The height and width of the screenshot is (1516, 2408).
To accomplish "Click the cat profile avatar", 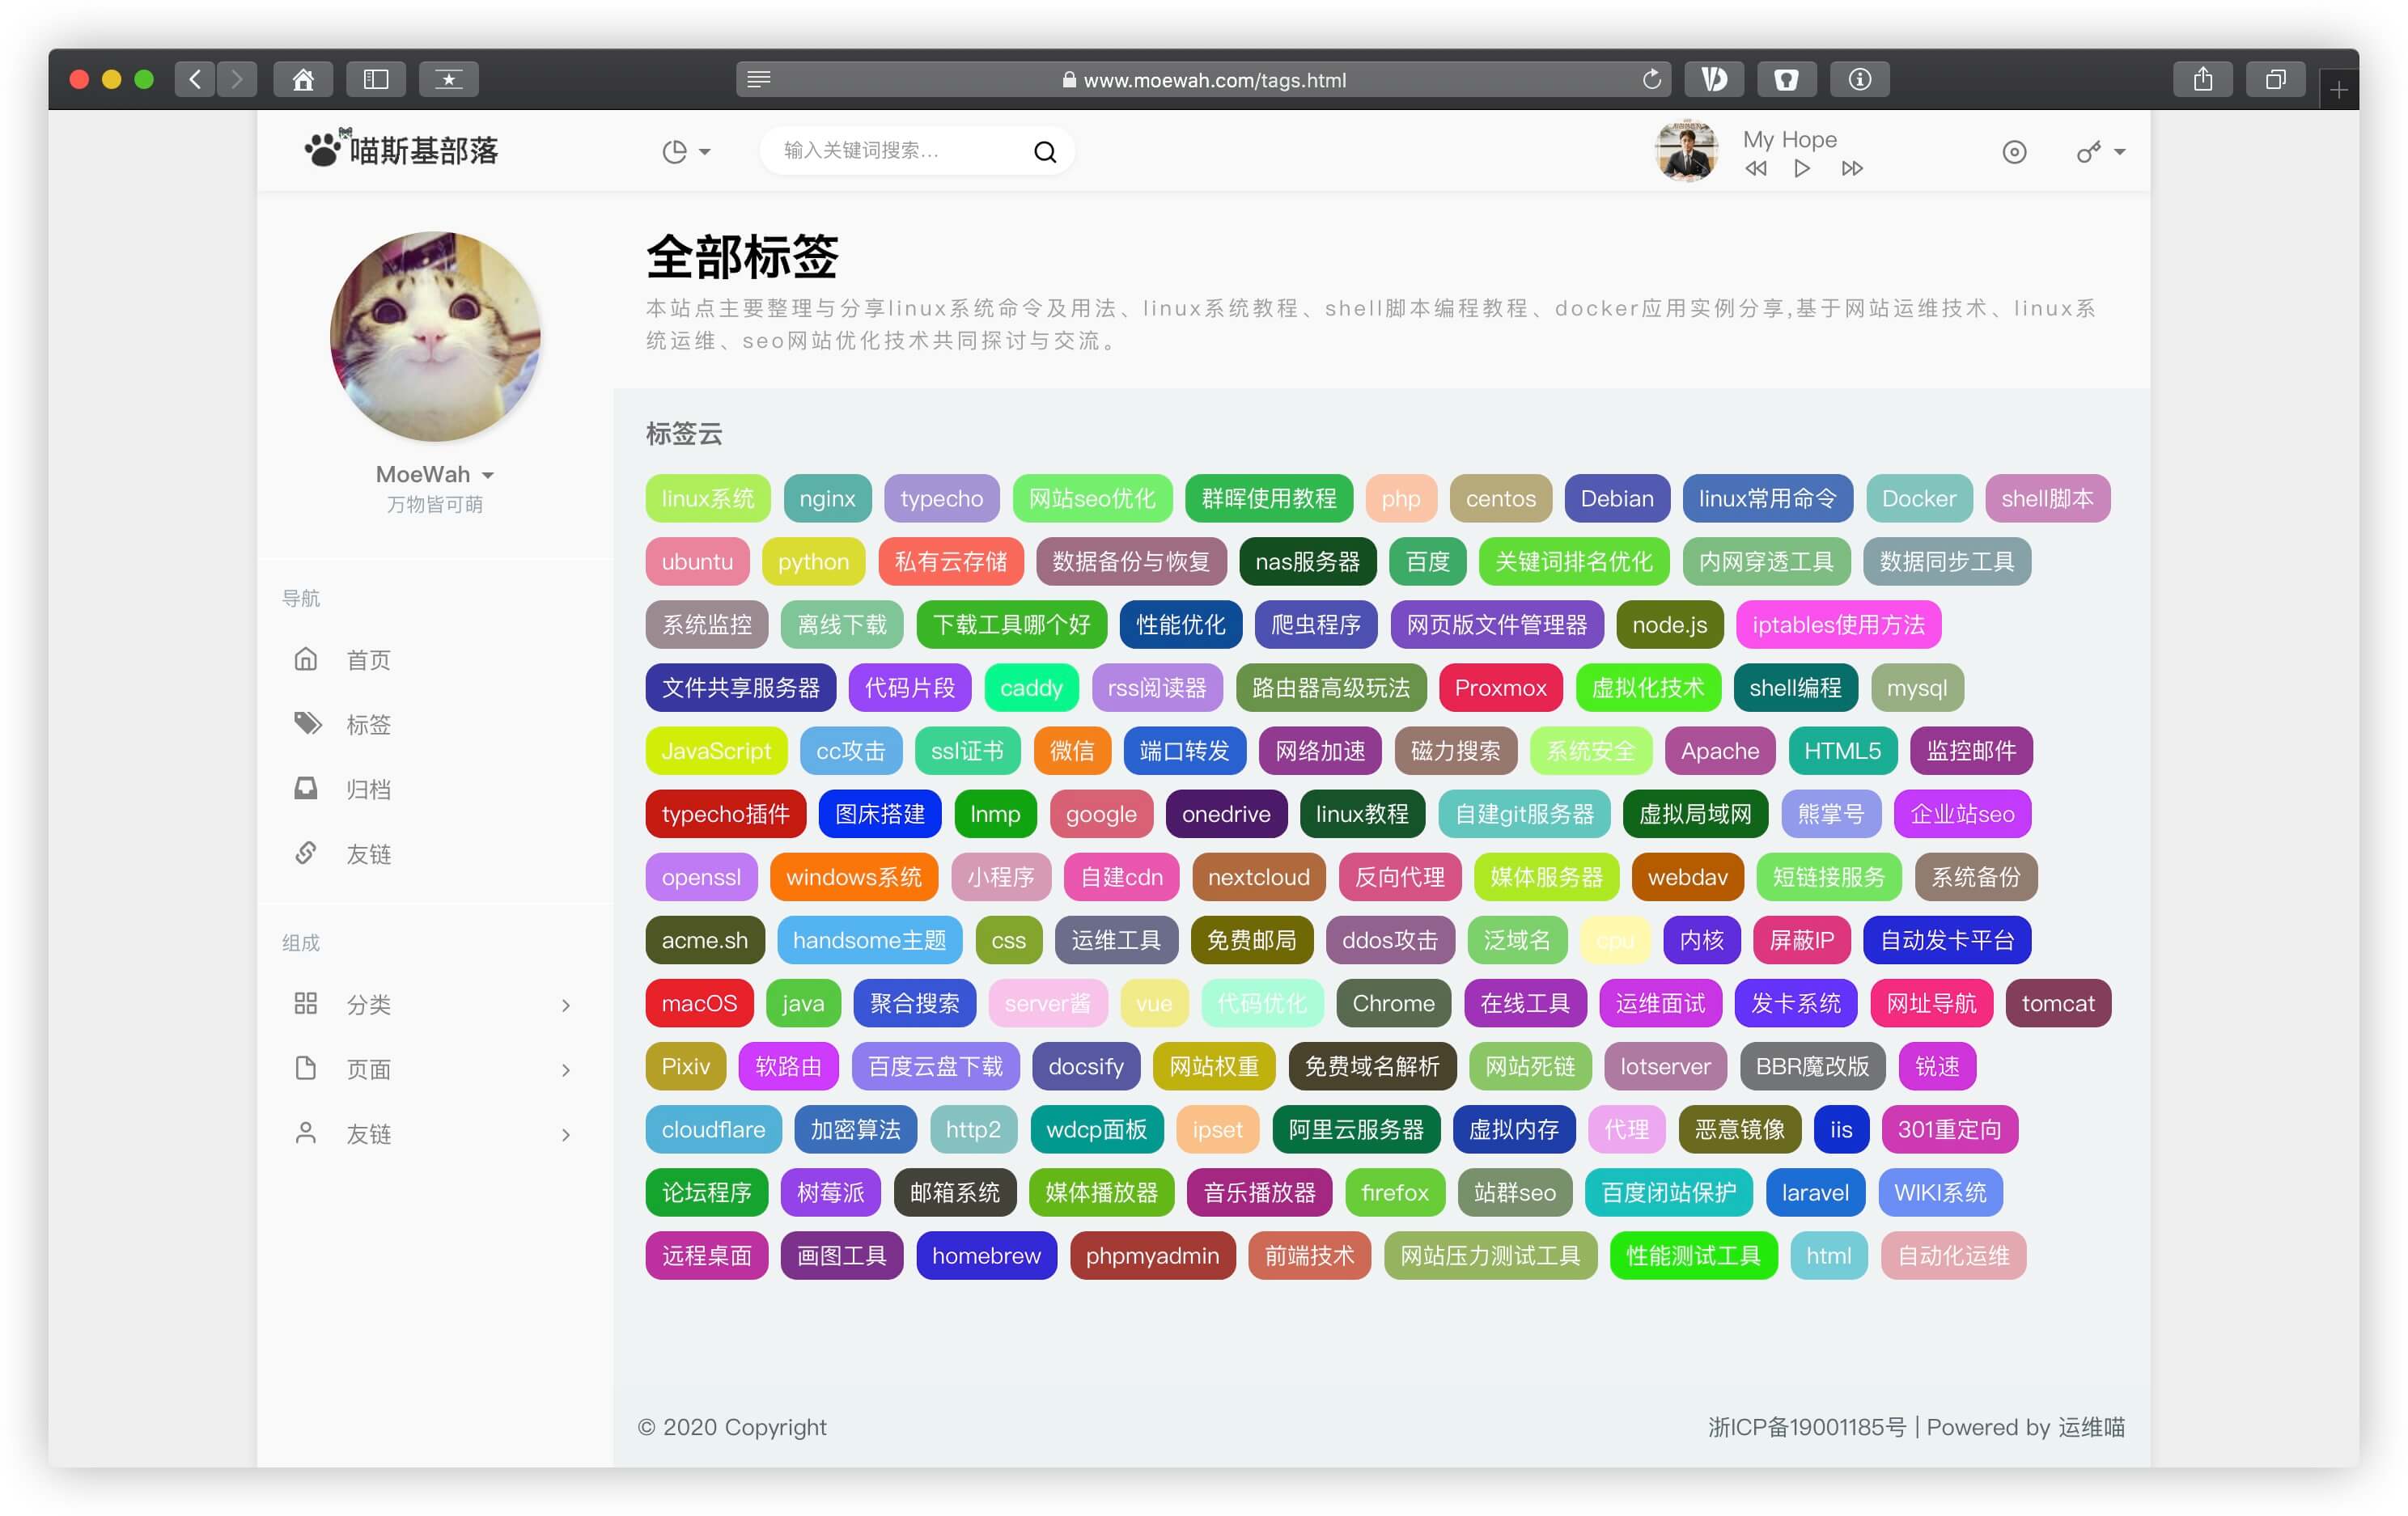I will tap(435, 336).
